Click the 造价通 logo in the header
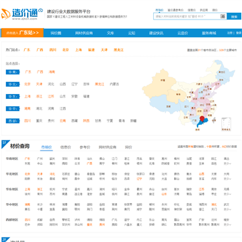Viewport: 242px width, 242px height. coord(22,14)
